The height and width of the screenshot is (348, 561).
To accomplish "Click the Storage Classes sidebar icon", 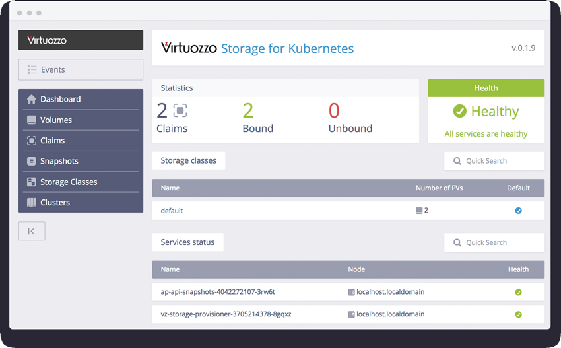I will (x=32, y=182).
